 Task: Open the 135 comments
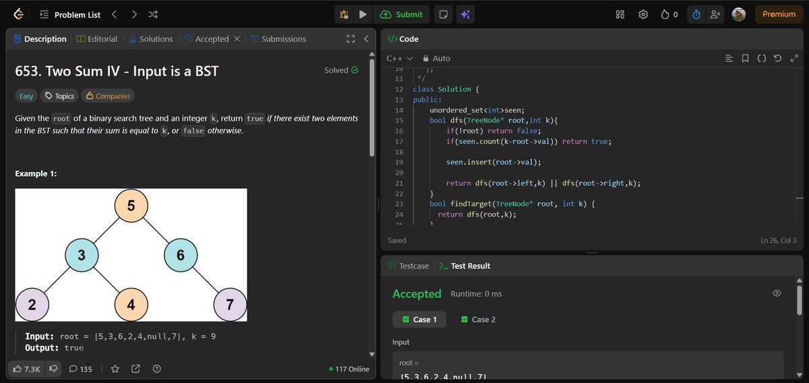(x=80, y=369)
